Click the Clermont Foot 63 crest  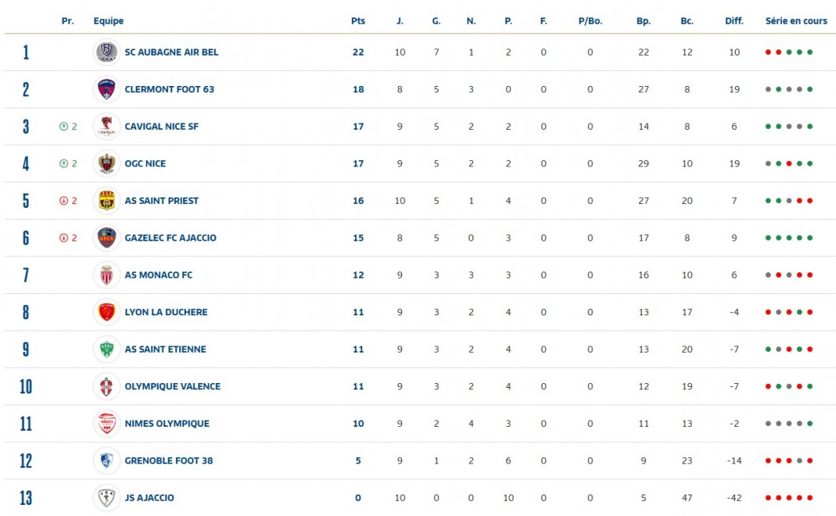pos(106,89)
